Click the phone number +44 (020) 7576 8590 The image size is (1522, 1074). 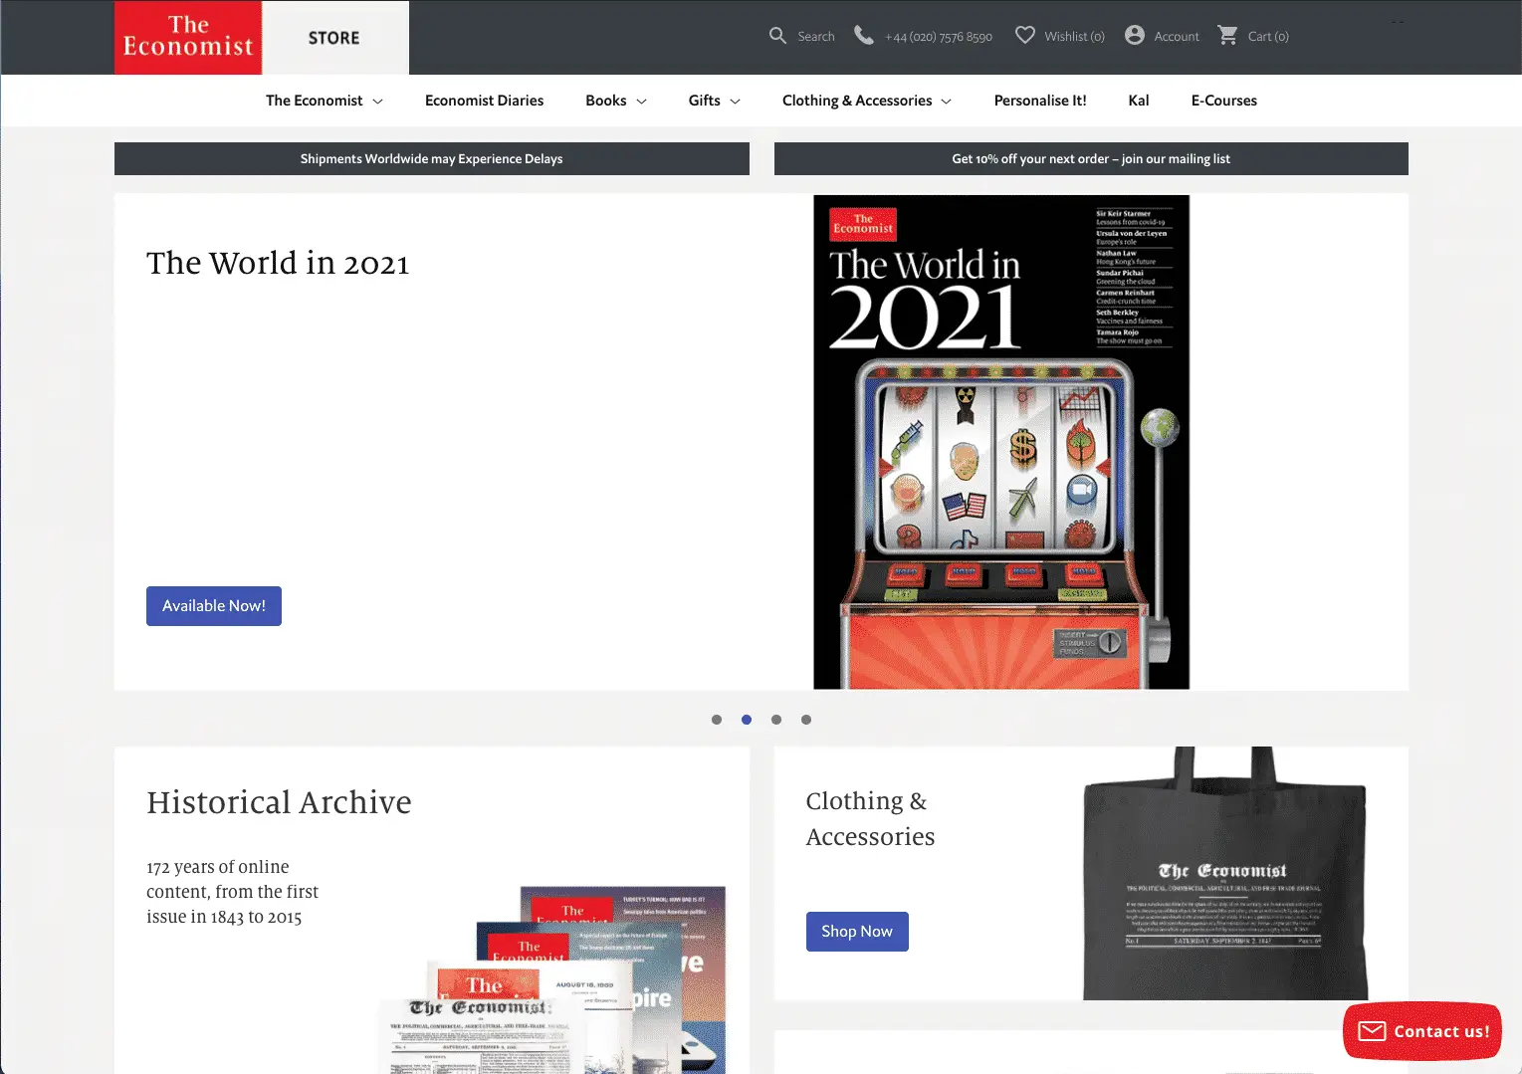[x=938, y=37]
